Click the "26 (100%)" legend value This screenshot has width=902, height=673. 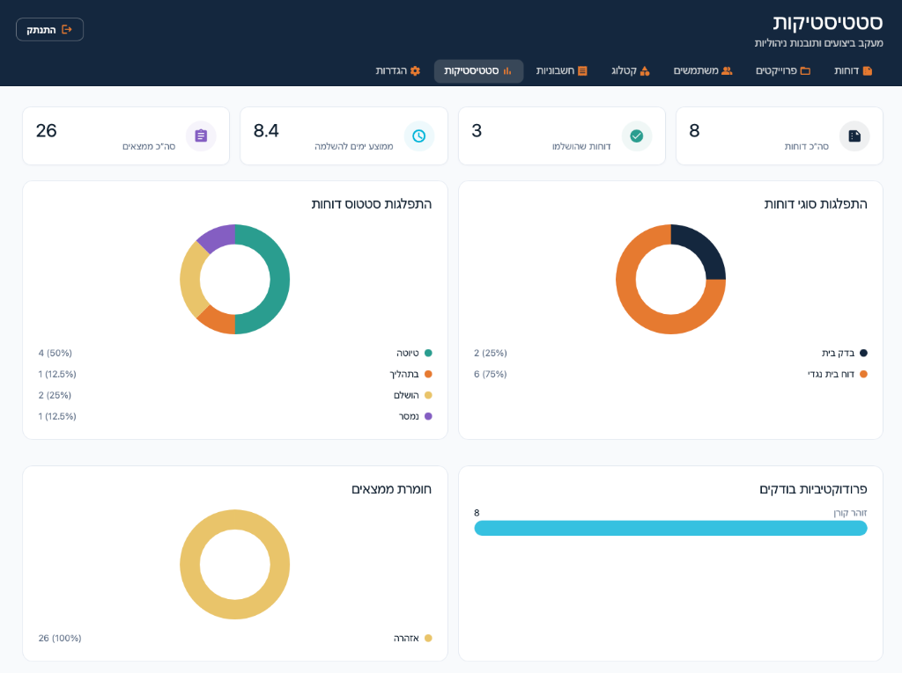pyautogui.click(x=60, y=638)
